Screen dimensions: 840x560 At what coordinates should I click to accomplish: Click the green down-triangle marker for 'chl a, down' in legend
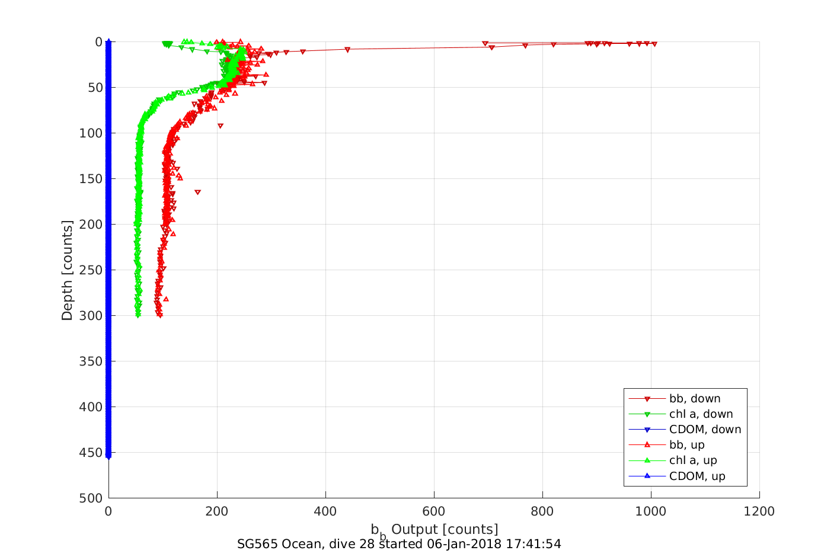point(647,414)
